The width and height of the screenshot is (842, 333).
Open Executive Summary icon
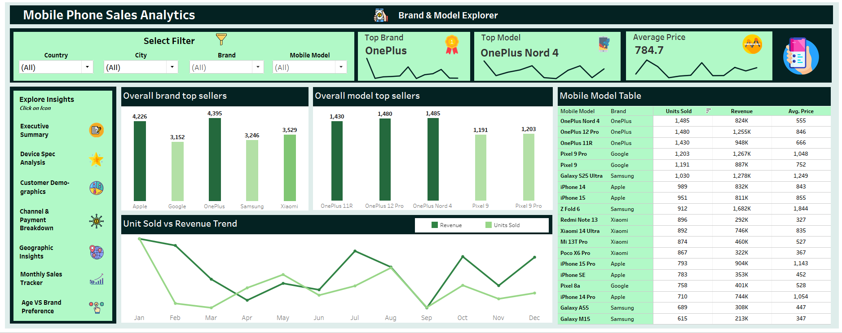click(96, 130)
